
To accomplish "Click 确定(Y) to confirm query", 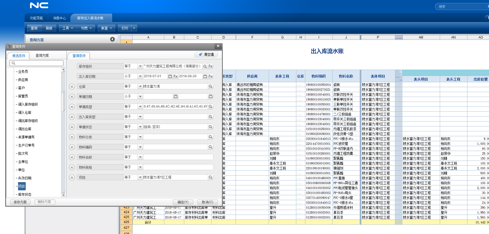I will (183, 202).
